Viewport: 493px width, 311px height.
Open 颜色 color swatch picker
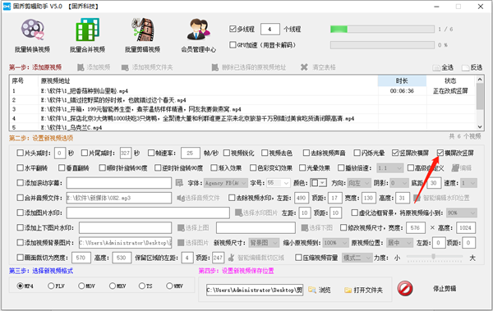coord(318,183)
